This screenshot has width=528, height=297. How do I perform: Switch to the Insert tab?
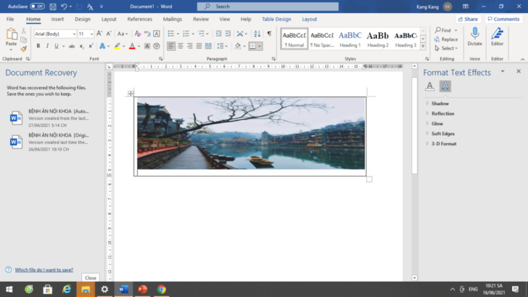57,19
